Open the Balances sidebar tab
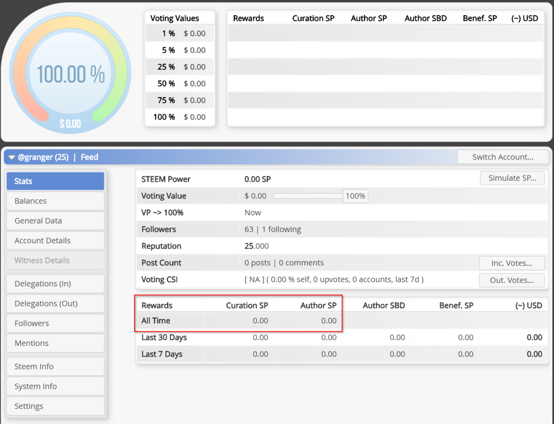Screen dimensions: 554x424 56,201
